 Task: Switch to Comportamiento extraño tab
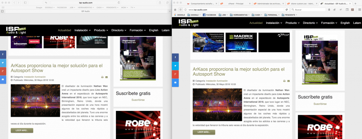pyautogui.click(x=202, y=4)
